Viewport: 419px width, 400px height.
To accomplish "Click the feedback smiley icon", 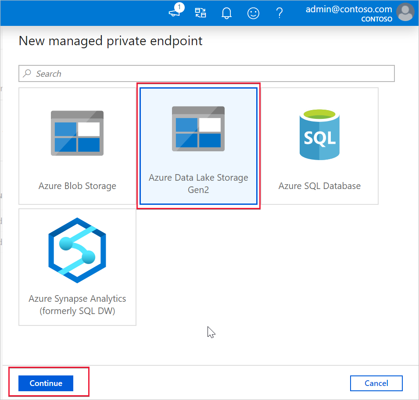I will tap(253, 13).
